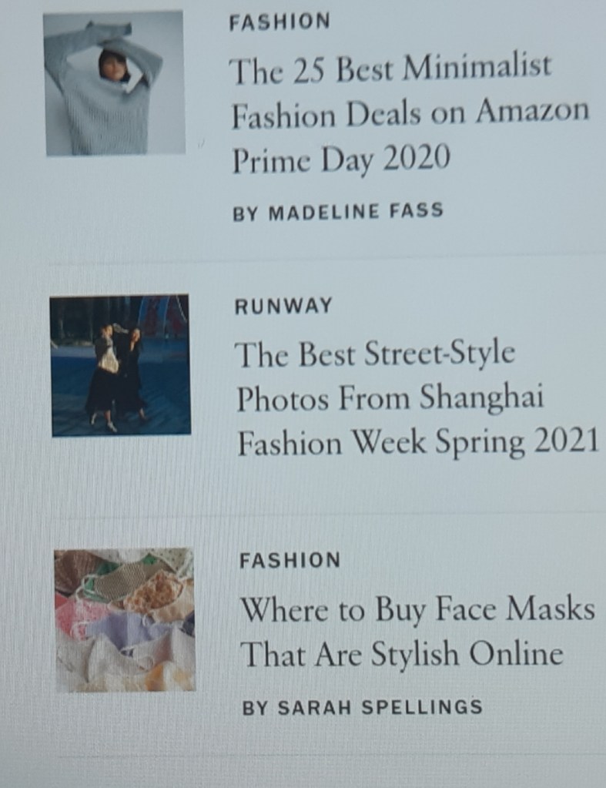This screenshot has height=788, width=606.
Task: Open the 25 Best Minimalist Fashion Deals article
Action: coord(410,113)
